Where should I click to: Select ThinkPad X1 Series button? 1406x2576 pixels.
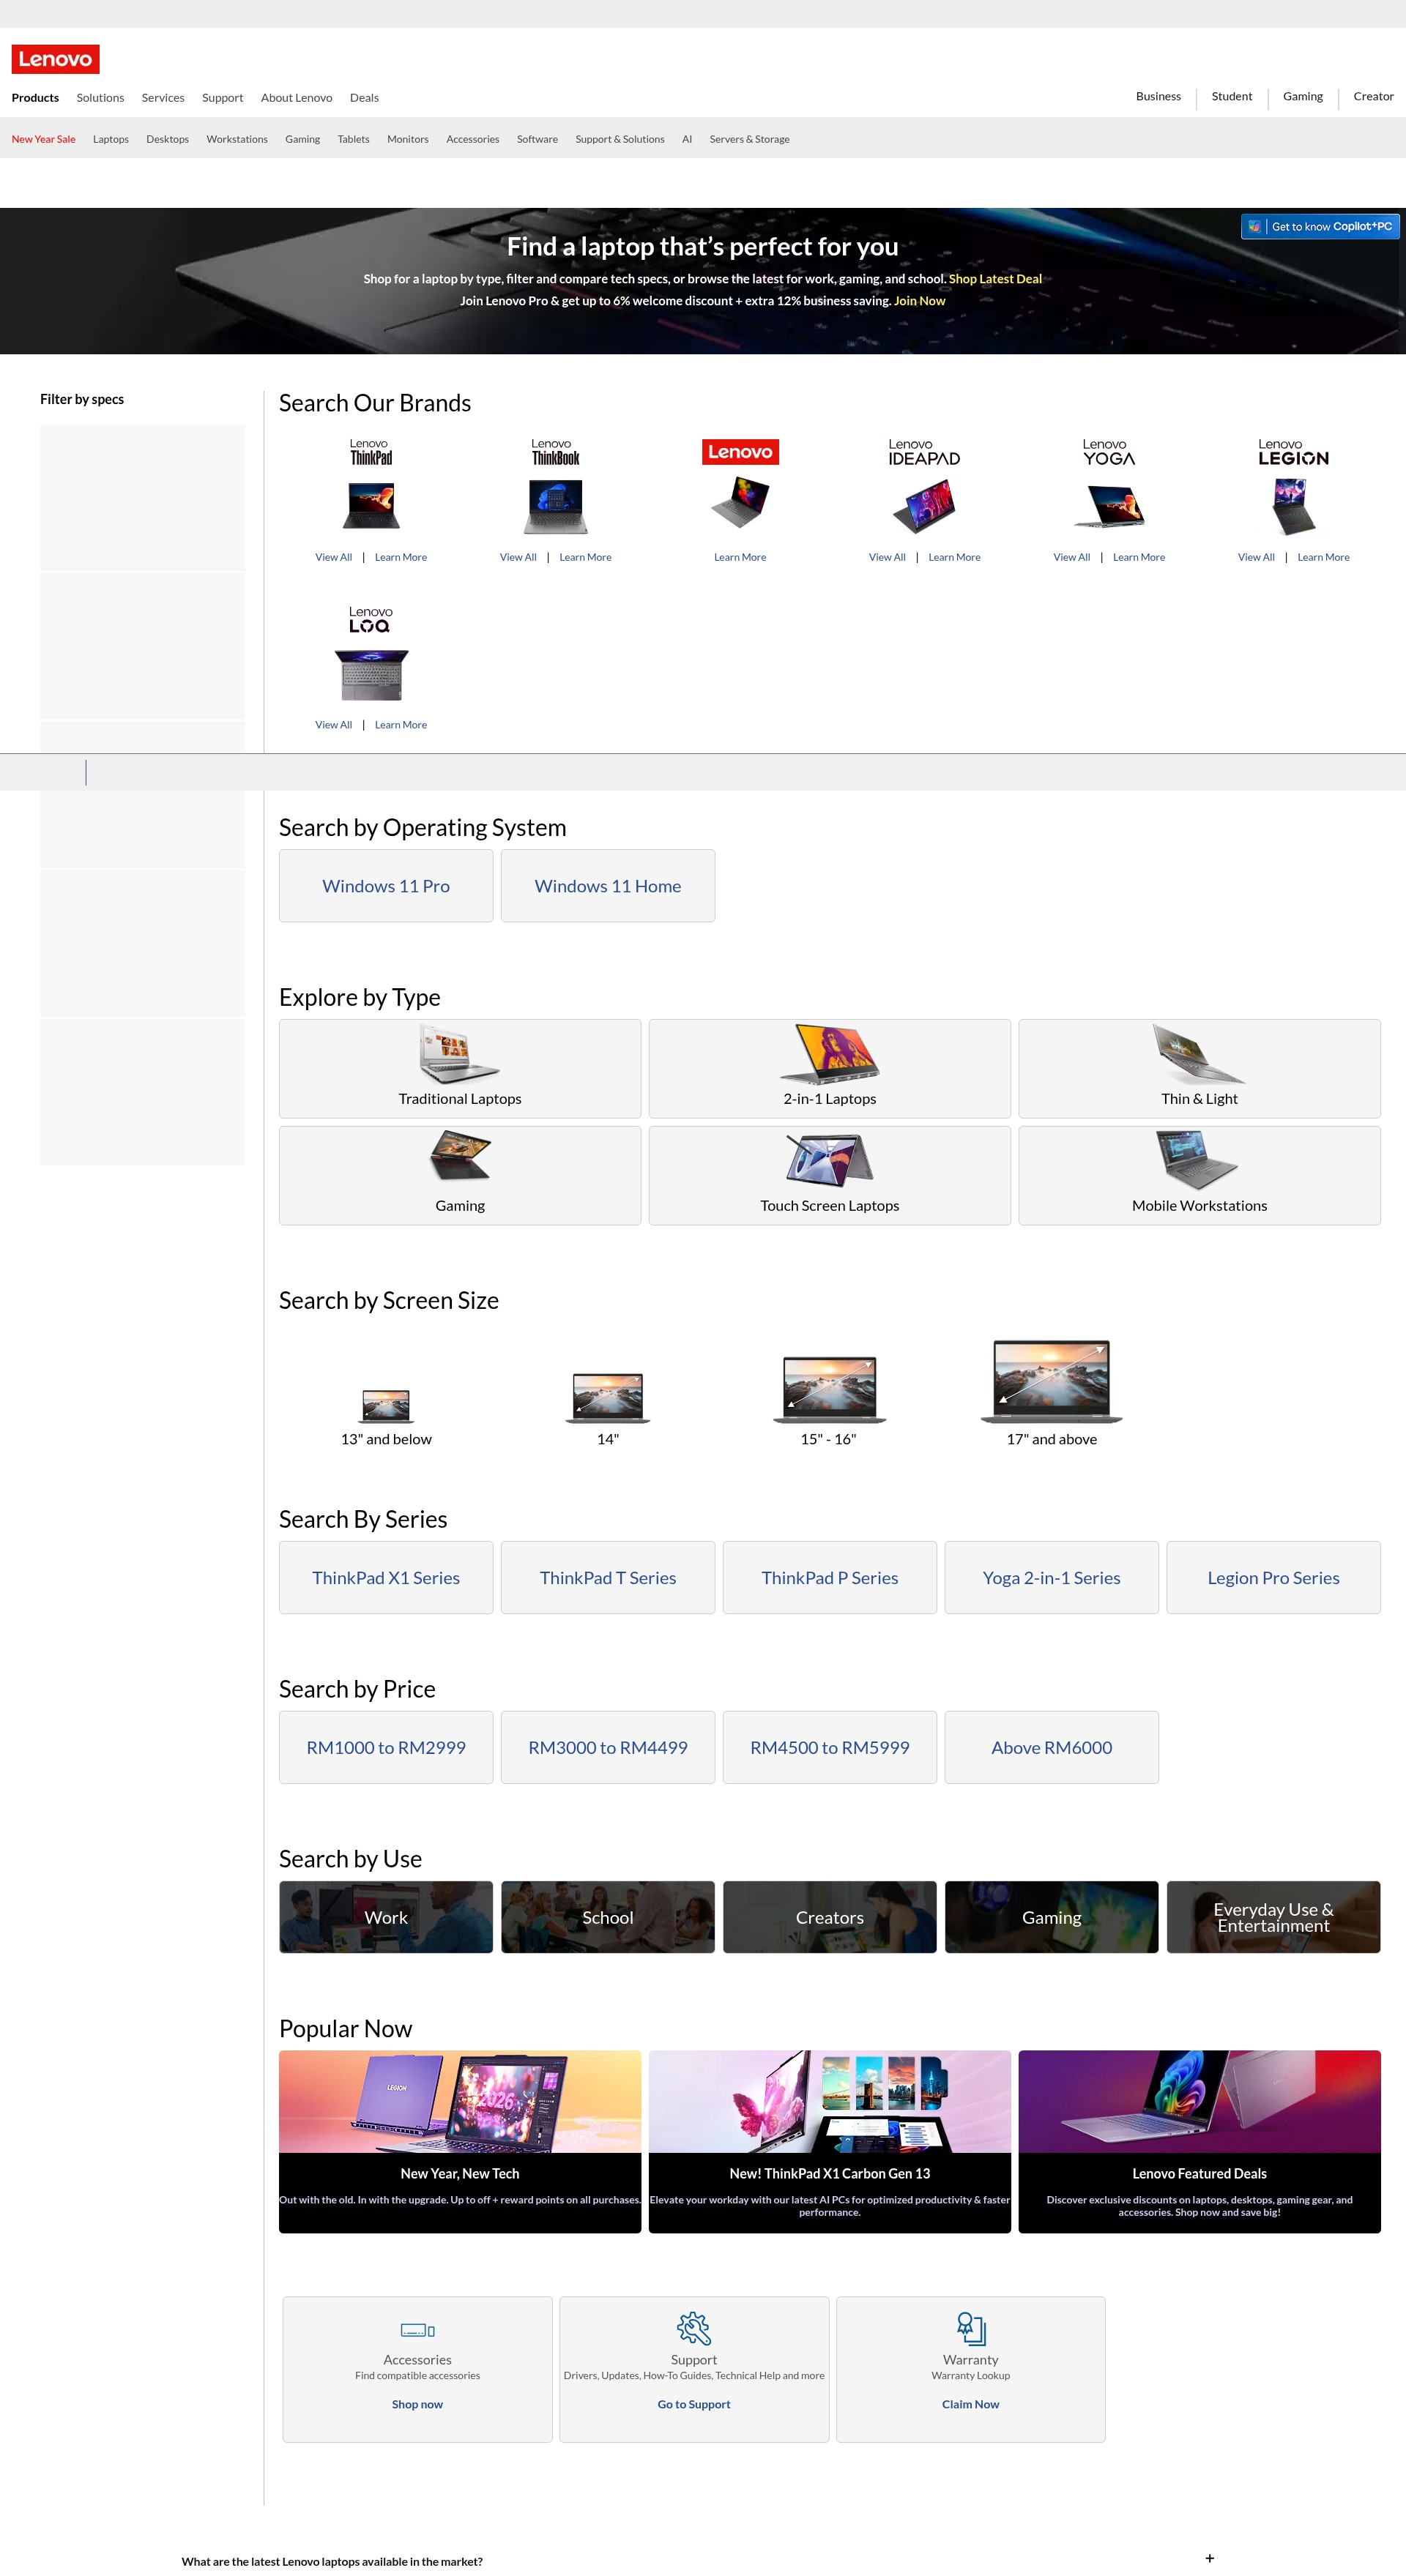[x=386, y=1578]
